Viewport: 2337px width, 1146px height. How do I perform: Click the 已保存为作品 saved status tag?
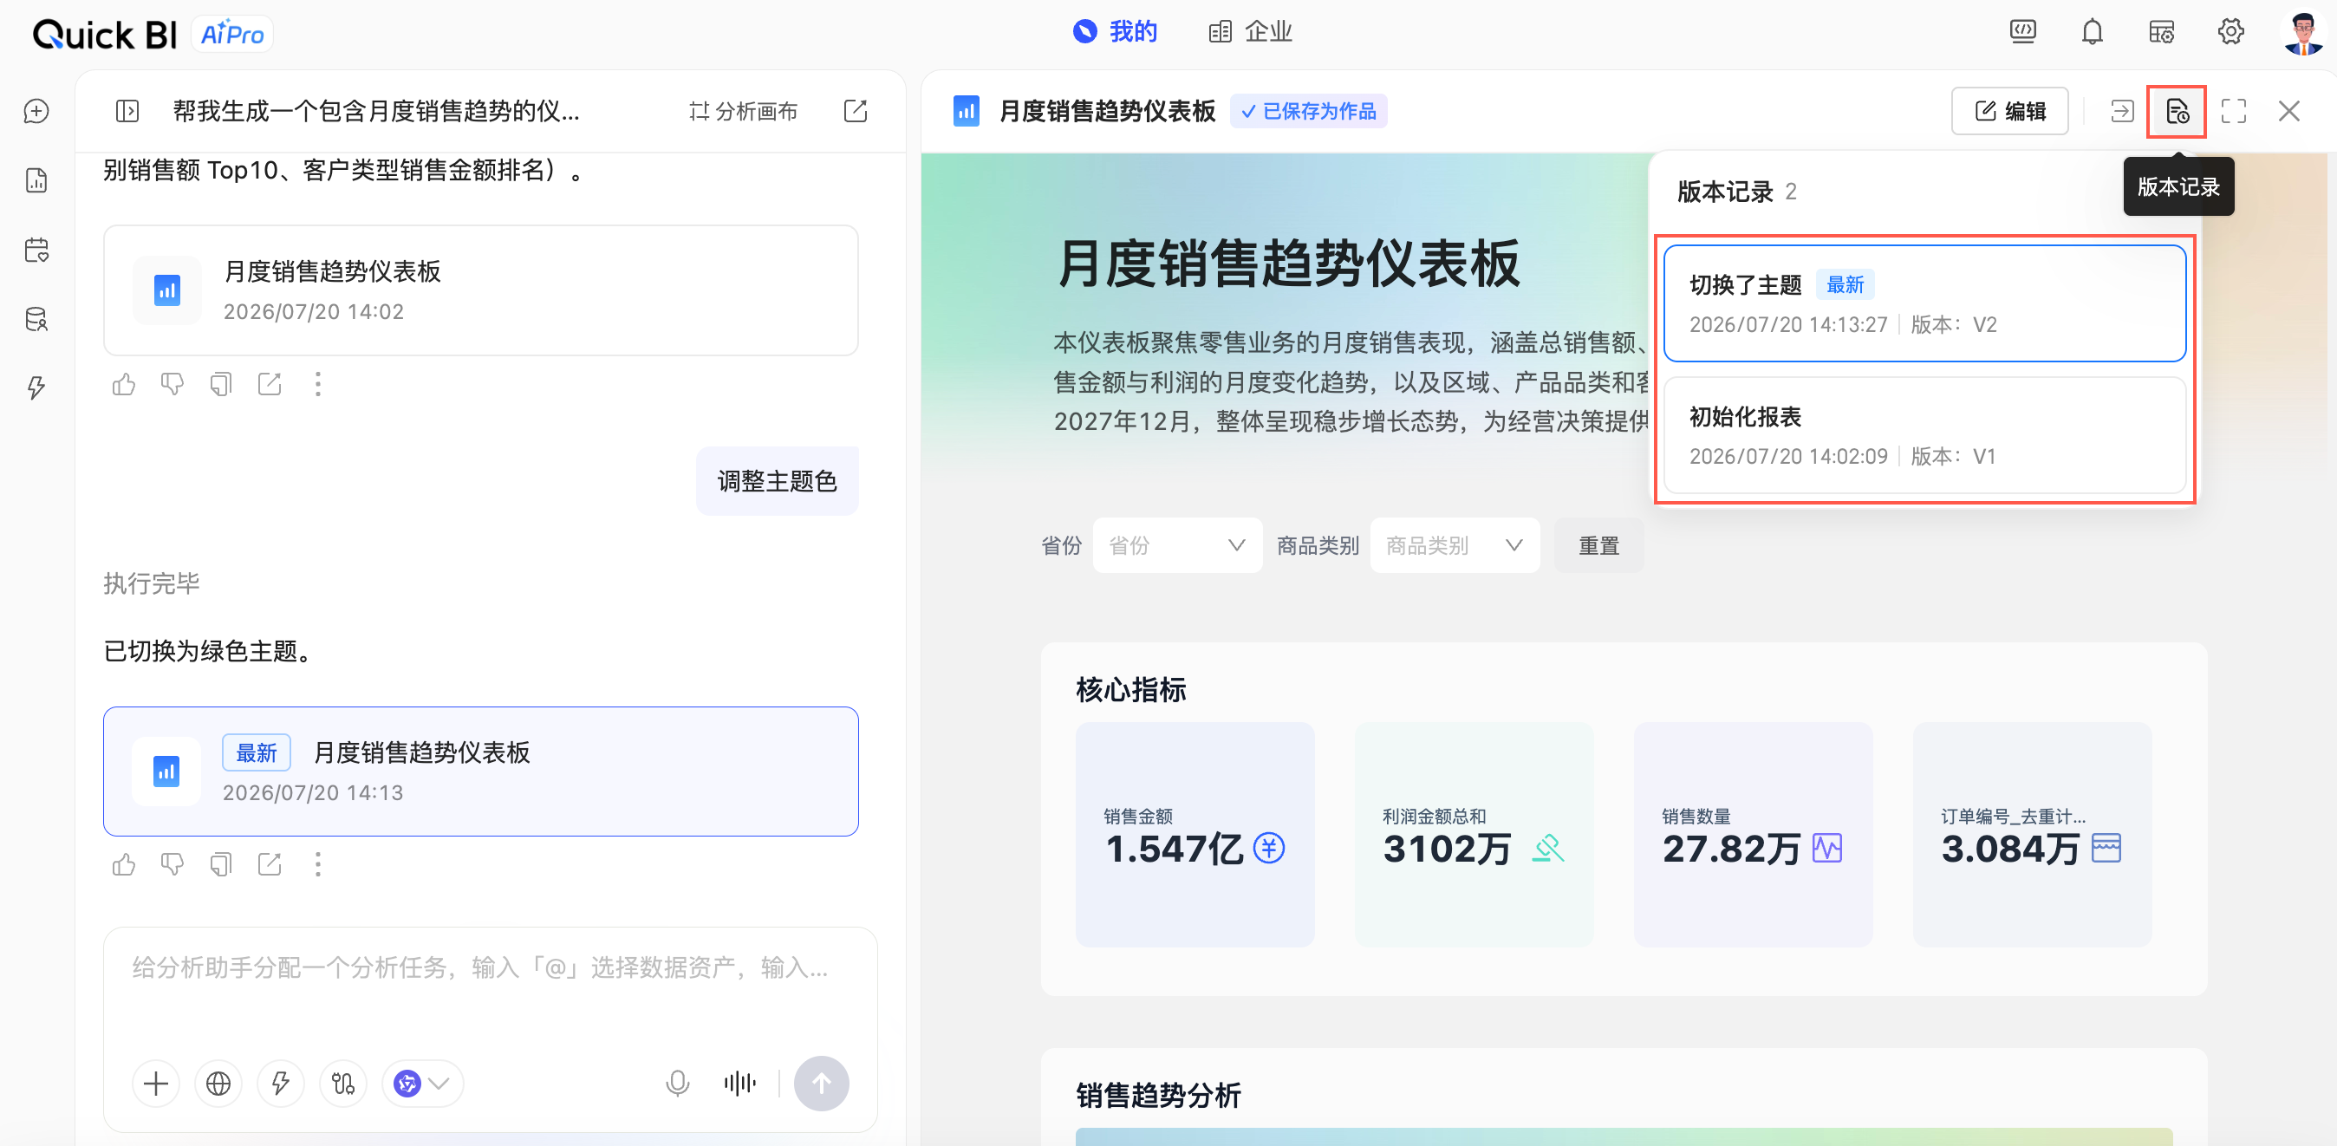[1308, 111]
